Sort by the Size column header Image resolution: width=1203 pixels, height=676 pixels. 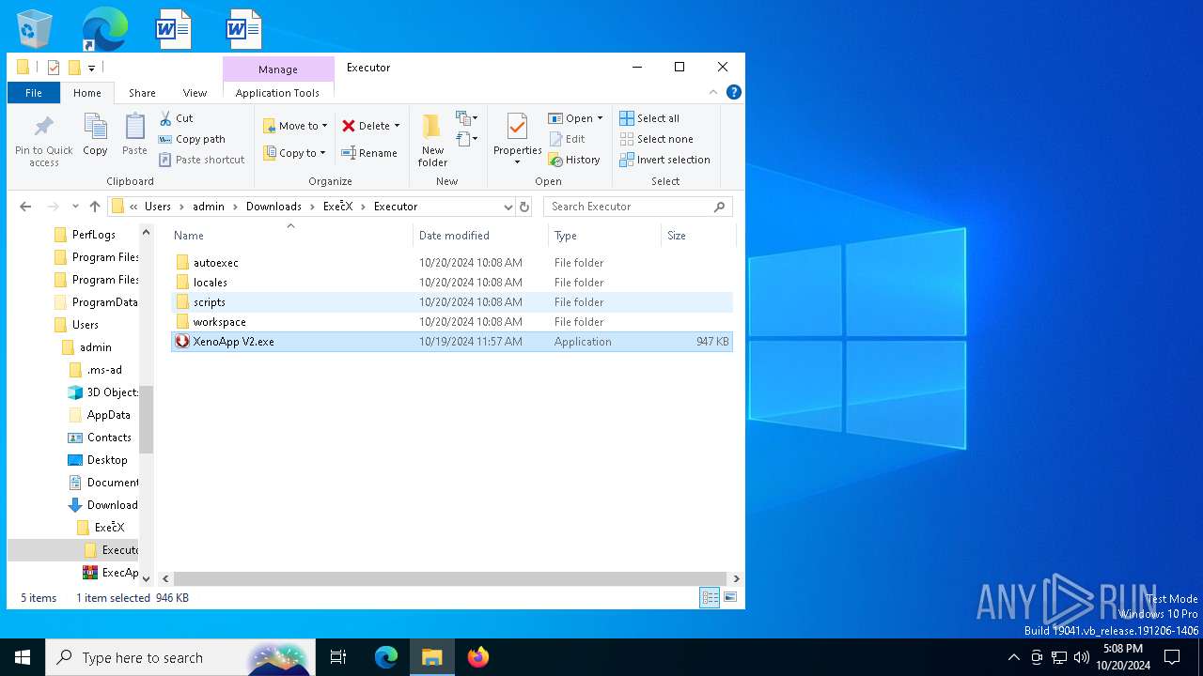(697, 236)
